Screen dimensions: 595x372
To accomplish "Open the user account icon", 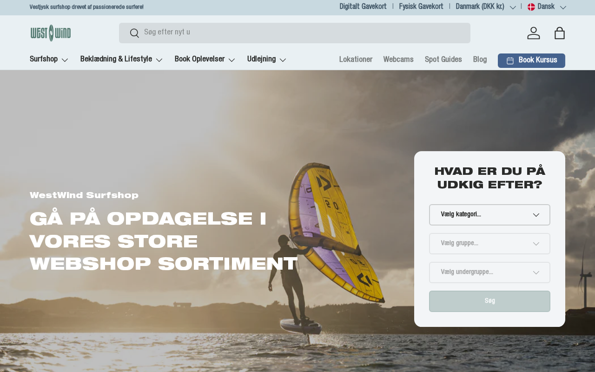I will tap(534, 33).
